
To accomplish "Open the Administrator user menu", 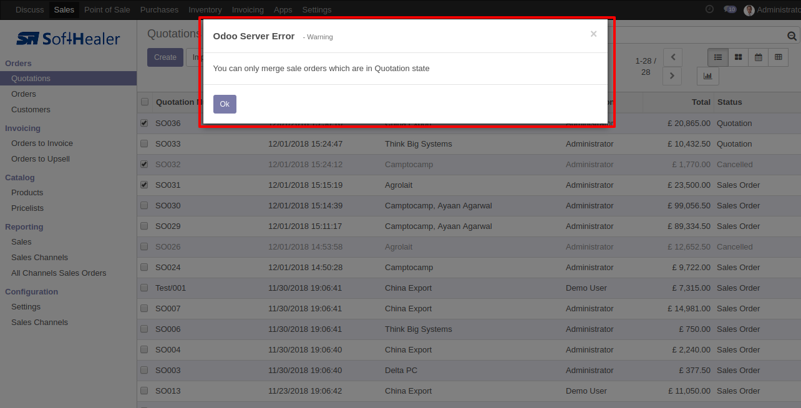I will [772, 10].
